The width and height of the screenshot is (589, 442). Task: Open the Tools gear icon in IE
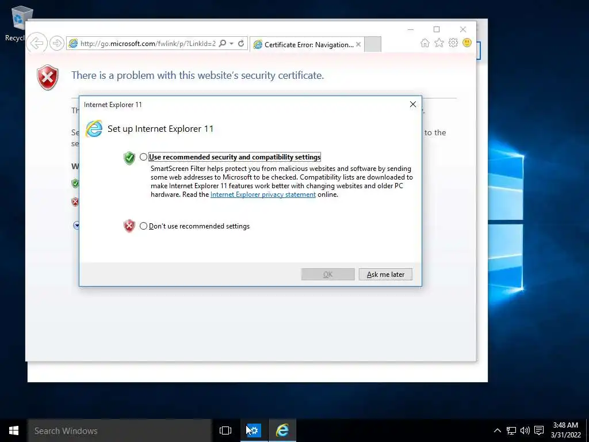[x=453, y=43]
